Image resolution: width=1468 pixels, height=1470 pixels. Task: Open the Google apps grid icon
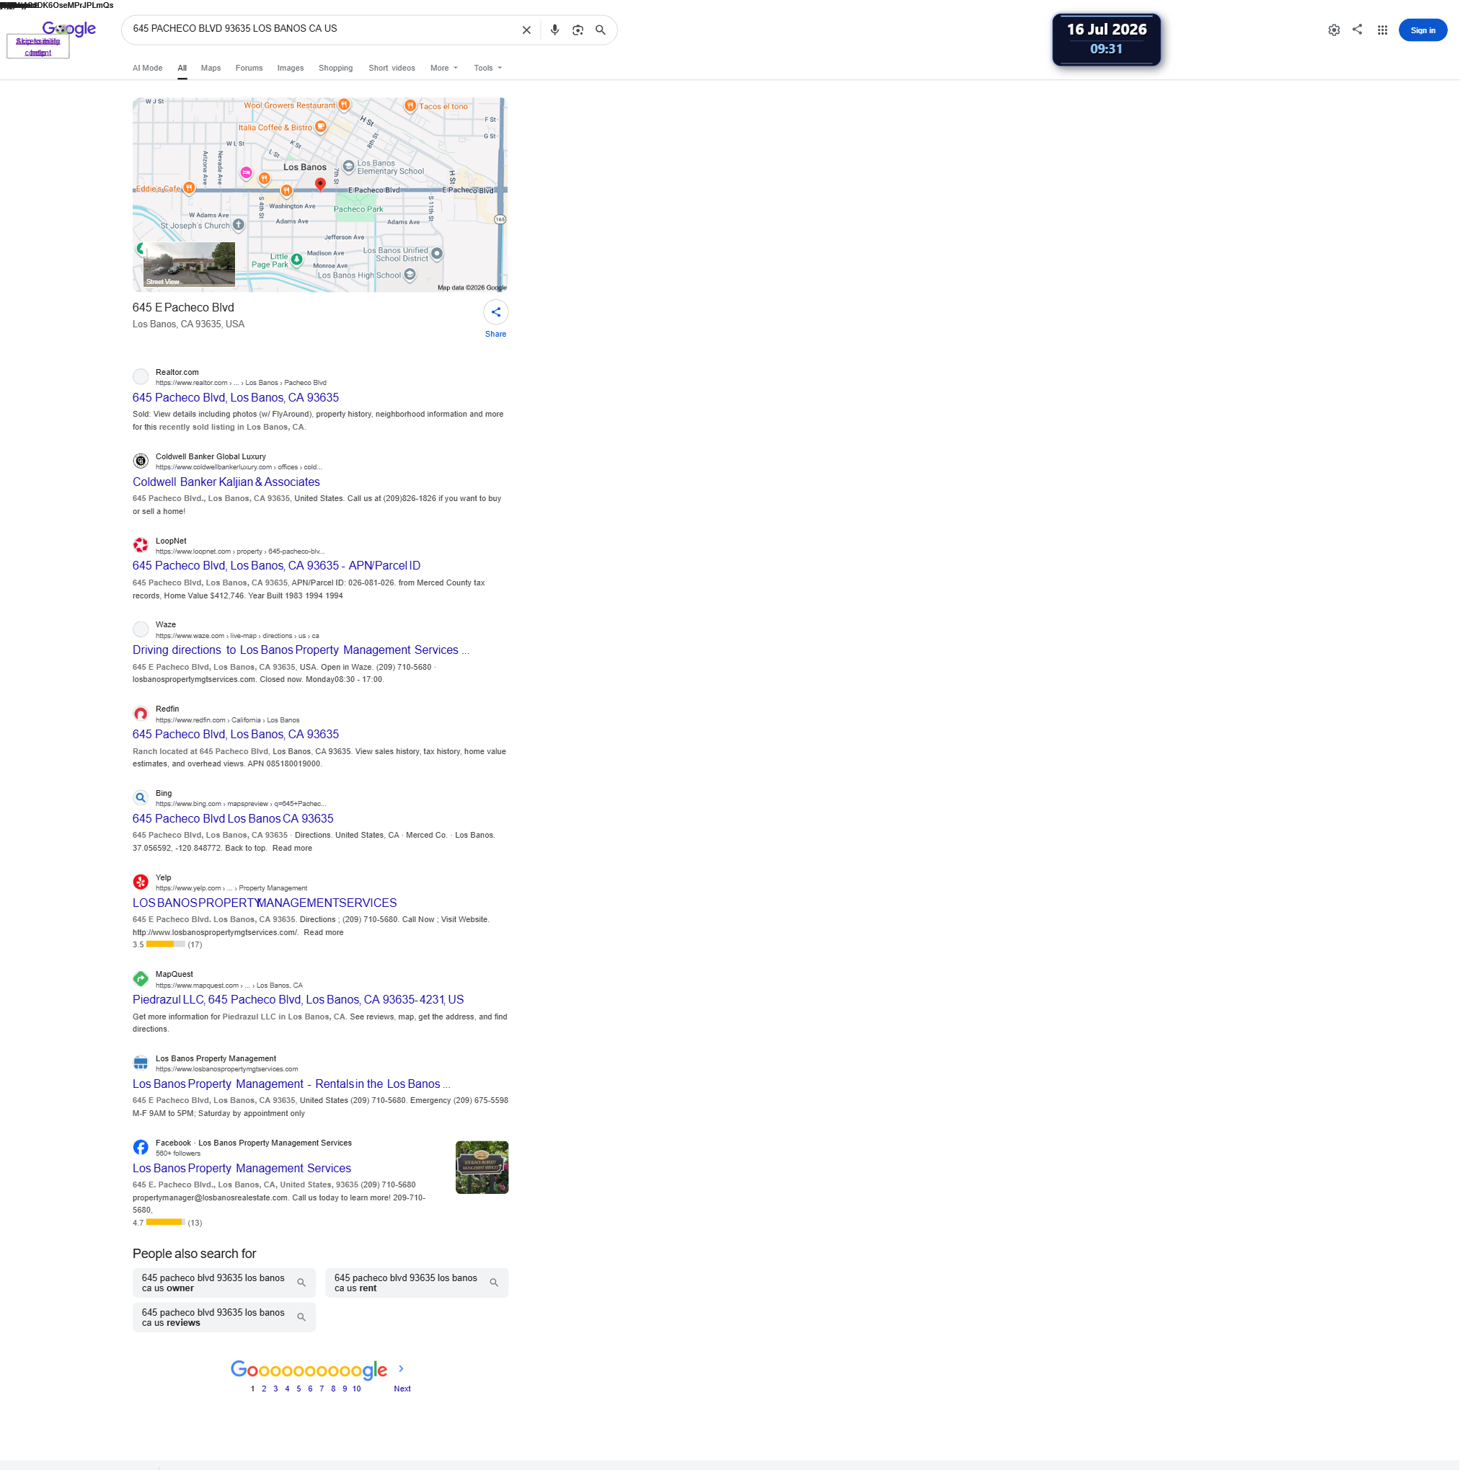(1390, 30)
